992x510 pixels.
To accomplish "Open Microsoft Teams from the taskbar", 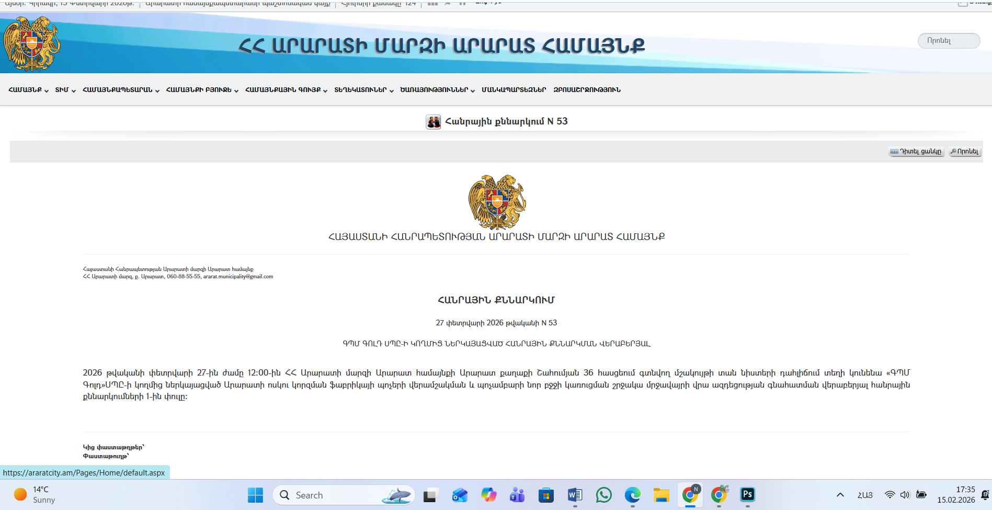I will pyautogui.click(x=517, y=495).
